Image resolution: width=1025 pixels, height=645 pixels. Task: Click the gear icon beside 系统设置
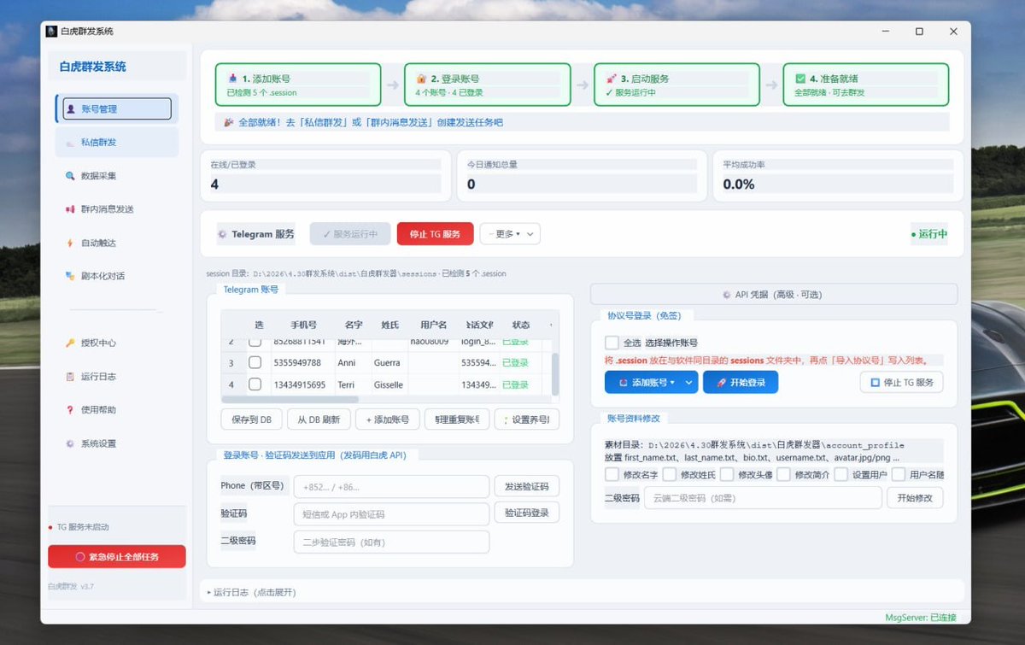(71, 443)
